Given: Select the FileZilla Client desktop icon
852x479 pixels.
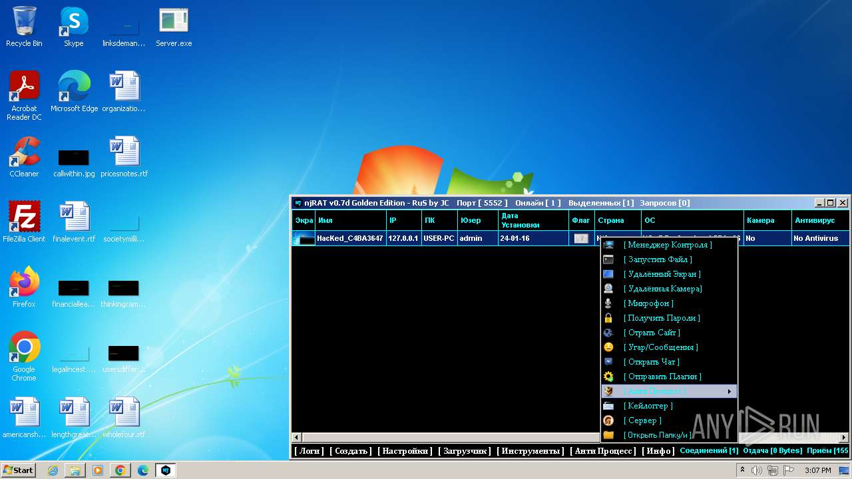Looking at the screenshot, I should (x=24, y=222).
